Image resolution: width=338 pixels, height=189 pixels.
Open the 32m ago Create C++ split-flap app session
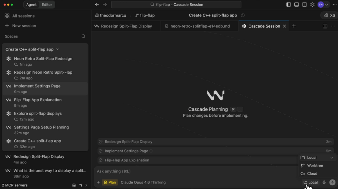45,144
